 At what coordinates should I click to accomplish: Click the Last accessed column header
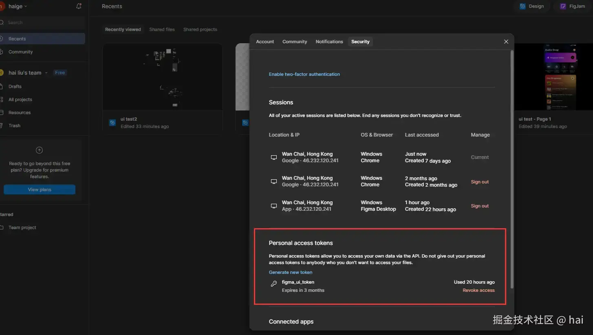[x=422, y=135]
